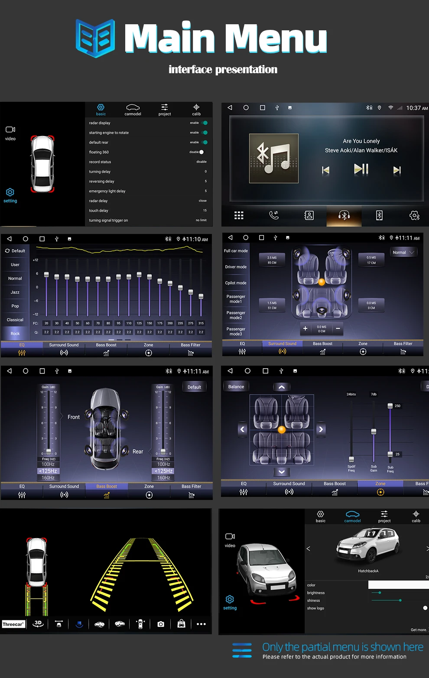Reset equalizer with Default button
Viewport: 429px width, 678px height.
coord(15,251)
